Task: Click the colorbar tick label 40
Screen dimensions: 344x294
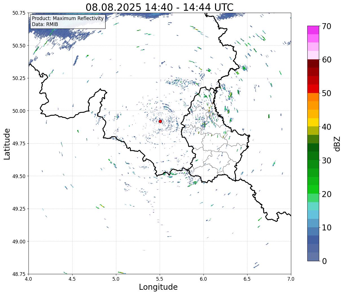Action: click(326, 127)
